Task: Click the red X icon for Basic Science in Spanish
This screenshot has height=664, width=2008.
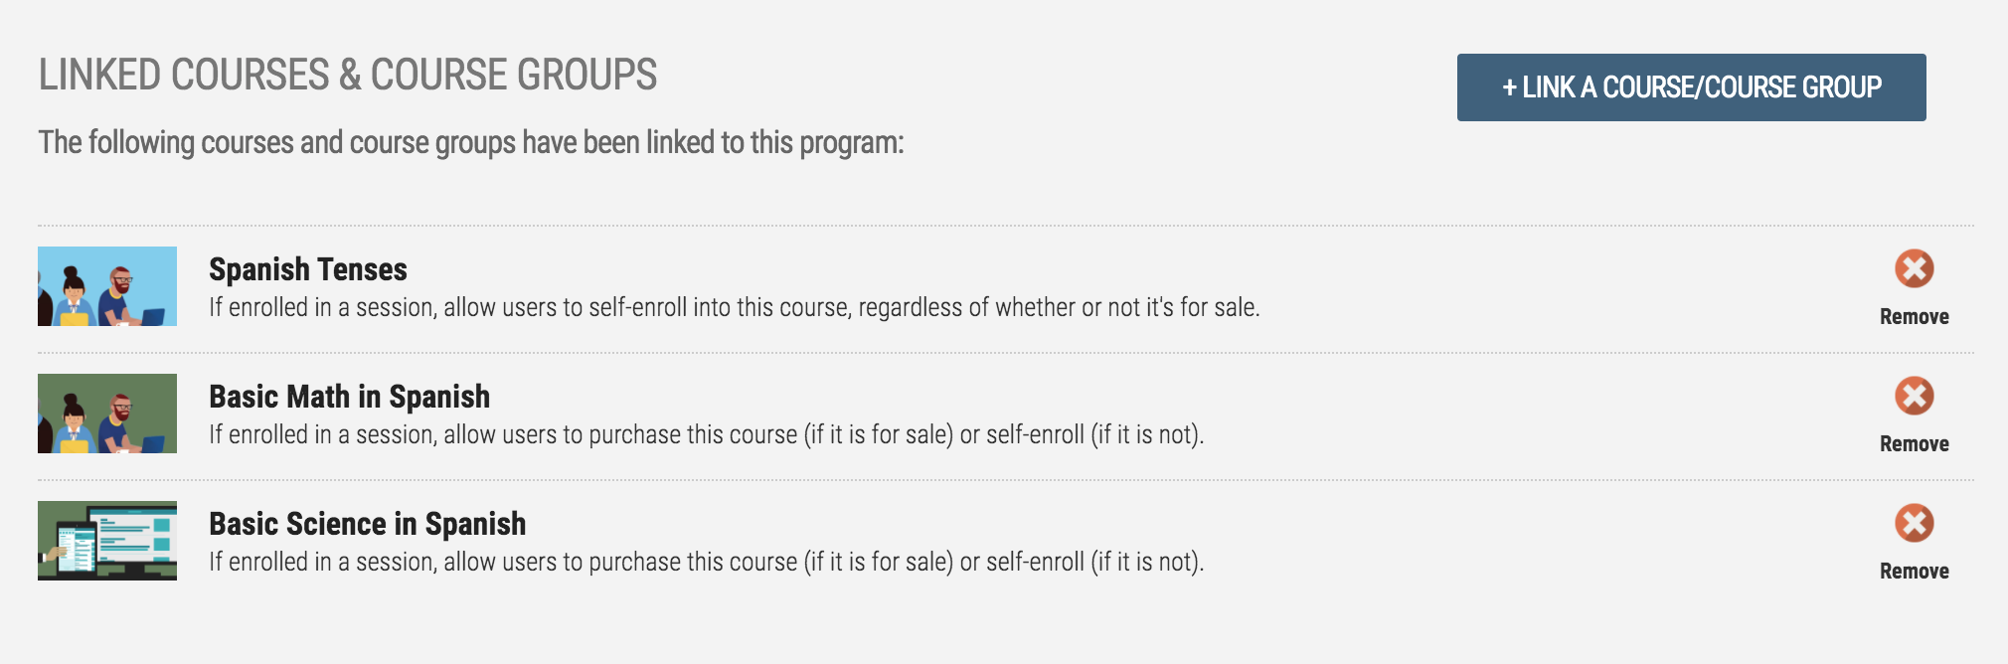Action: point(1914,523)
